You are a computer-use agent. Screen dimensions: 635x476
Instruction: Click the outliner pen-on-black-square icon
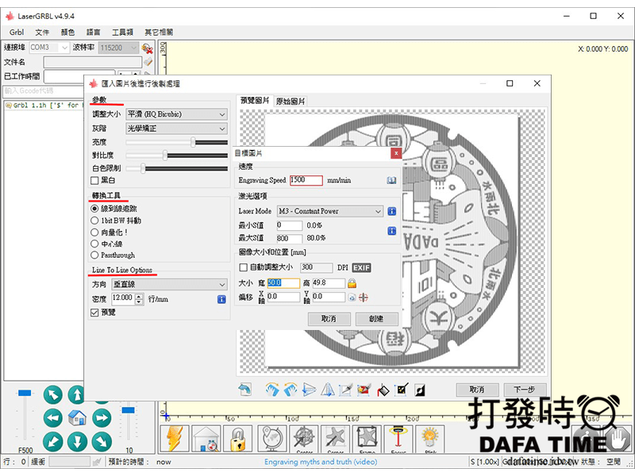pyautogui.click(x=402, y=390)
